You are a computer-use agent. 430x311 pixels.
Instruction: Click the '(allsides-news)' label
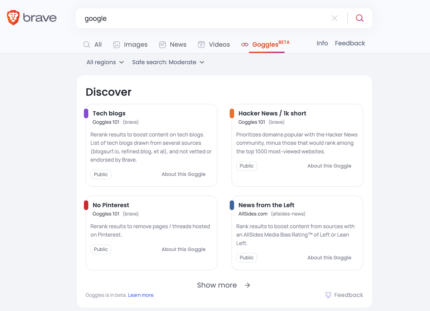coord(288,214)
